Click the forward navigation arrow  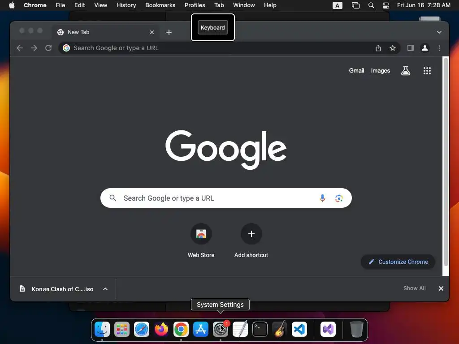click(x=34, y=48)
